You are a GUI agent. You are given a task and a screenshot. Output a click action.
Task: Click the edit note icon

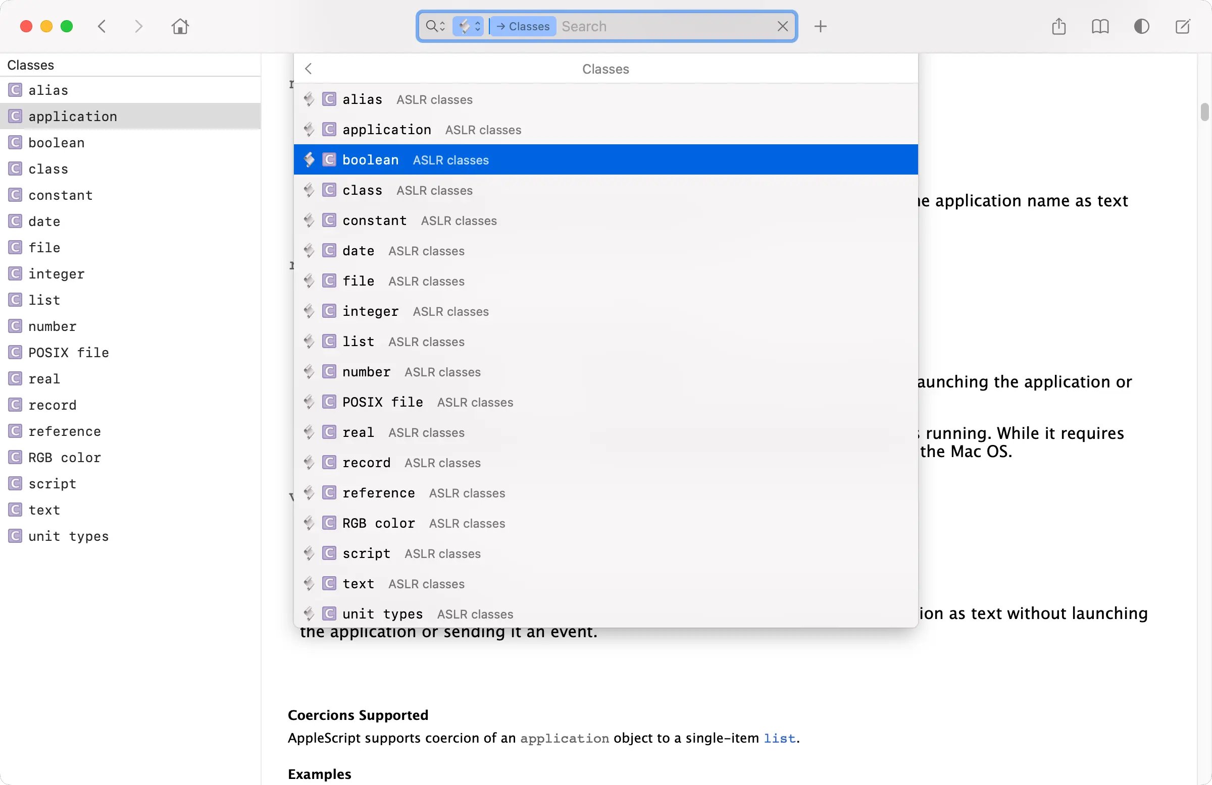point(1183,26)
